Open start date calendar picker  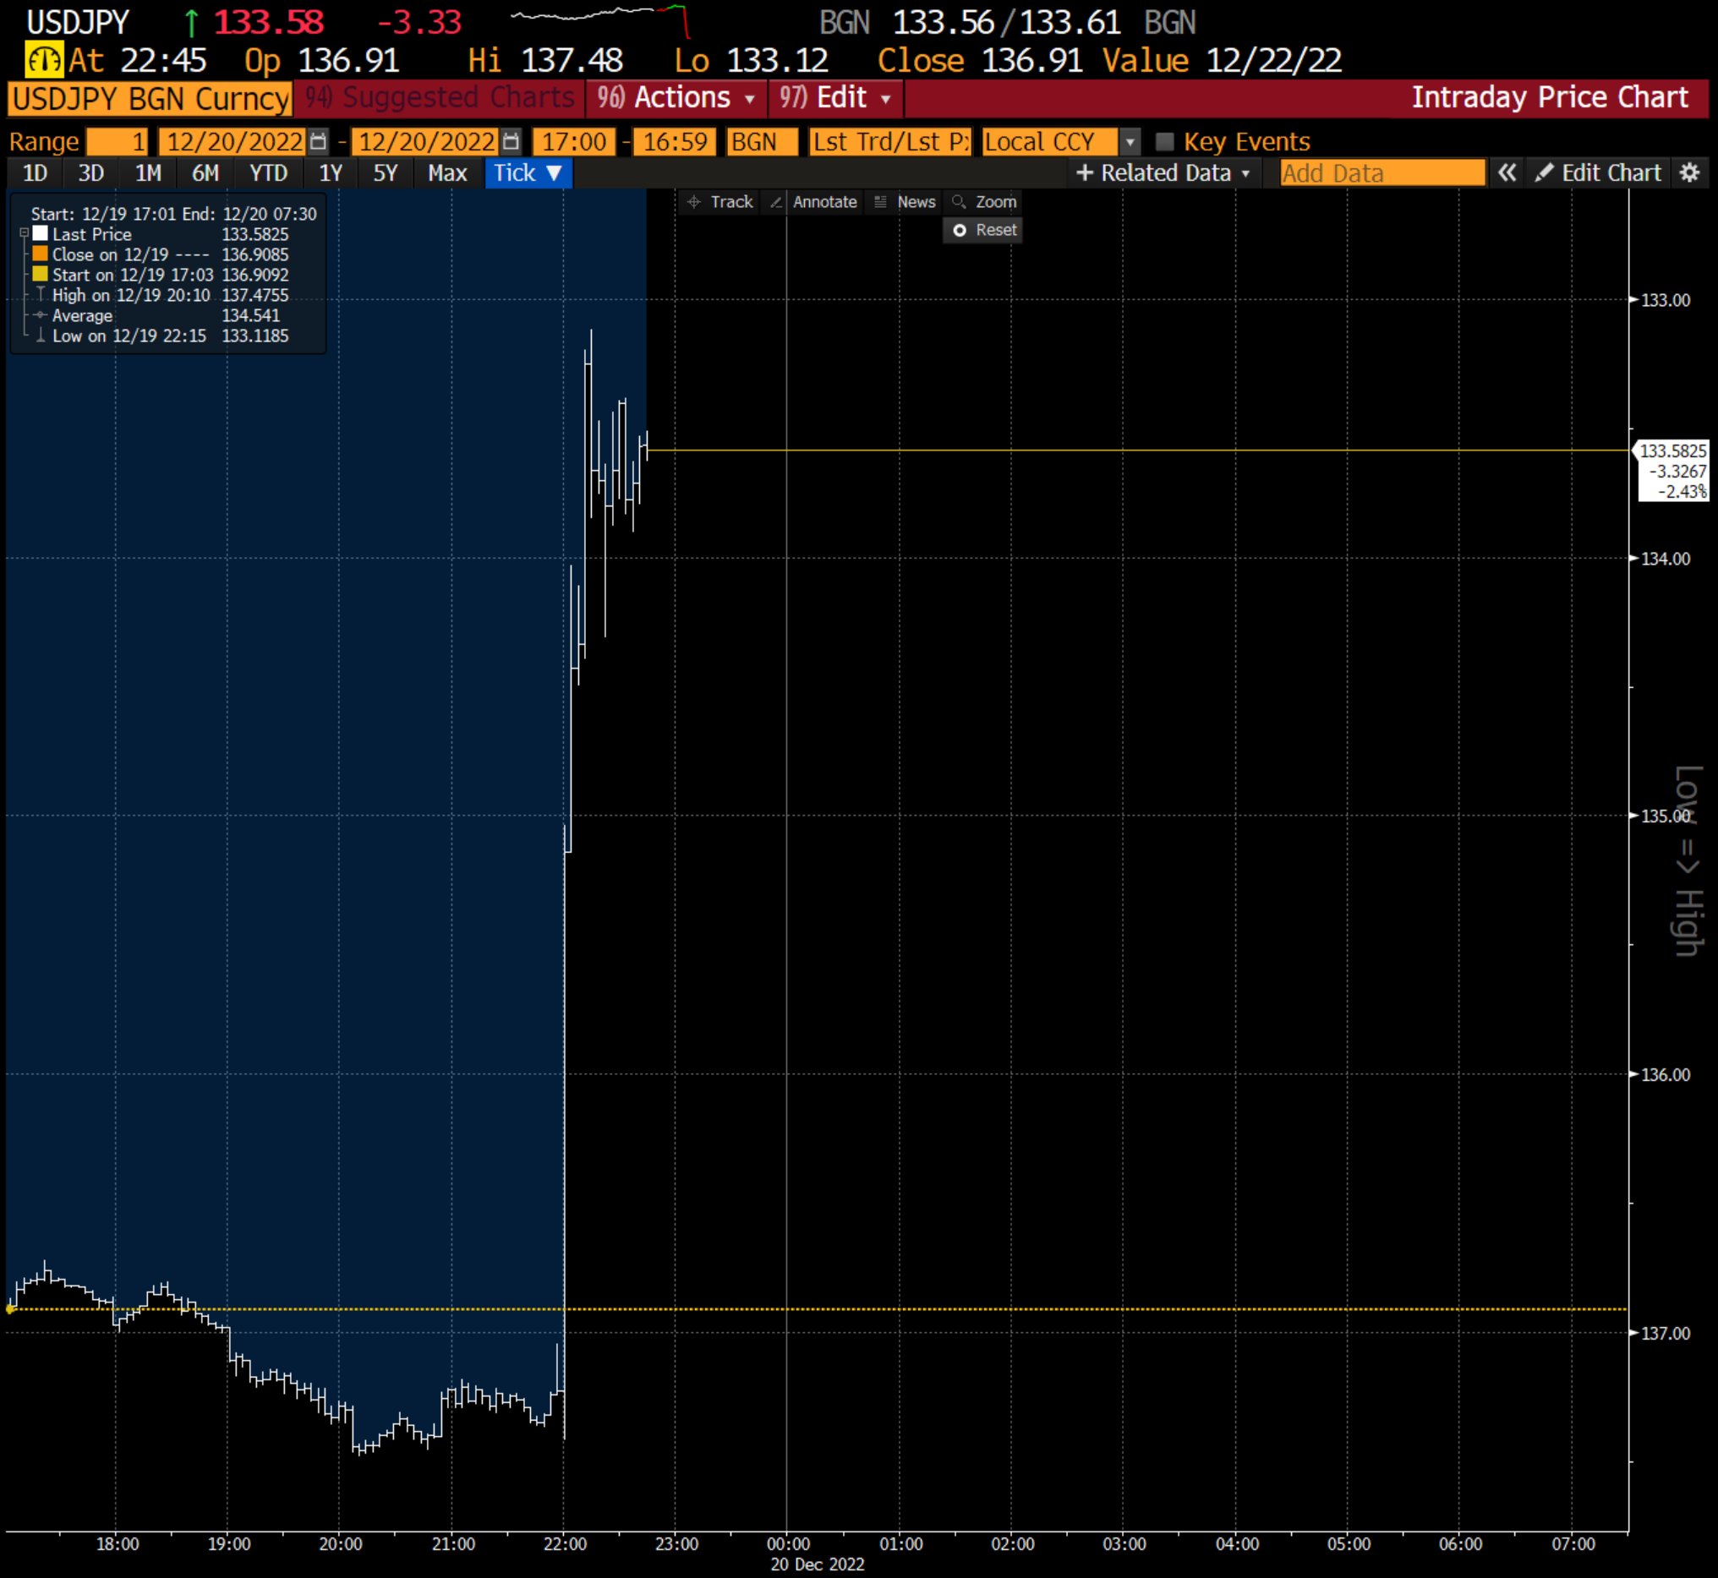[318, 141]
